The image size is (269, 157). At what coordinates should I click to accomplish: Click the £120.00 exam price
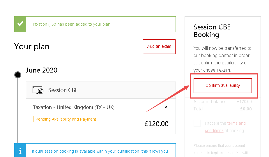click(156, 124)
